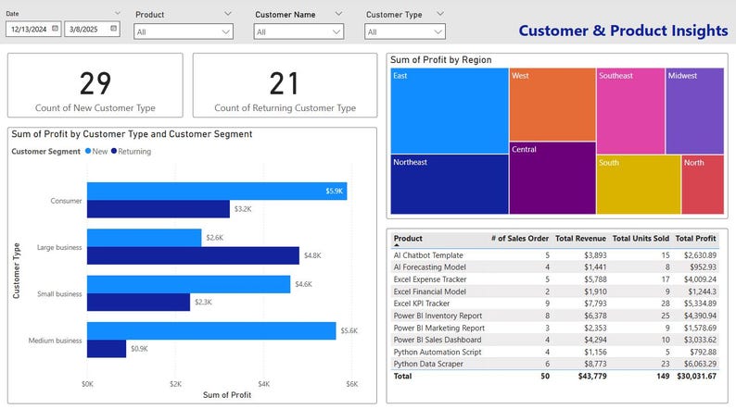The width and height of the screenshot is (736, 409).
Task: Click the Midwest region treemap tile
Action: click(694, 111)
